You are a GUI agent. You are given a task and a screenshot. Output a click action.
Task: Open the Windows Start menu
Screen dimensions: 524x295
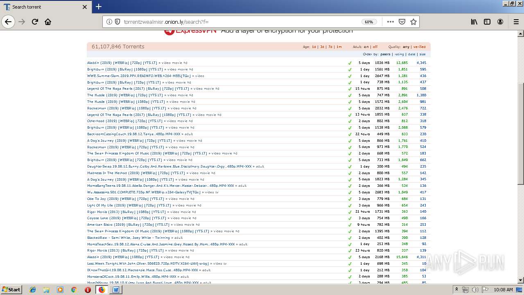(x=11, y=289)
